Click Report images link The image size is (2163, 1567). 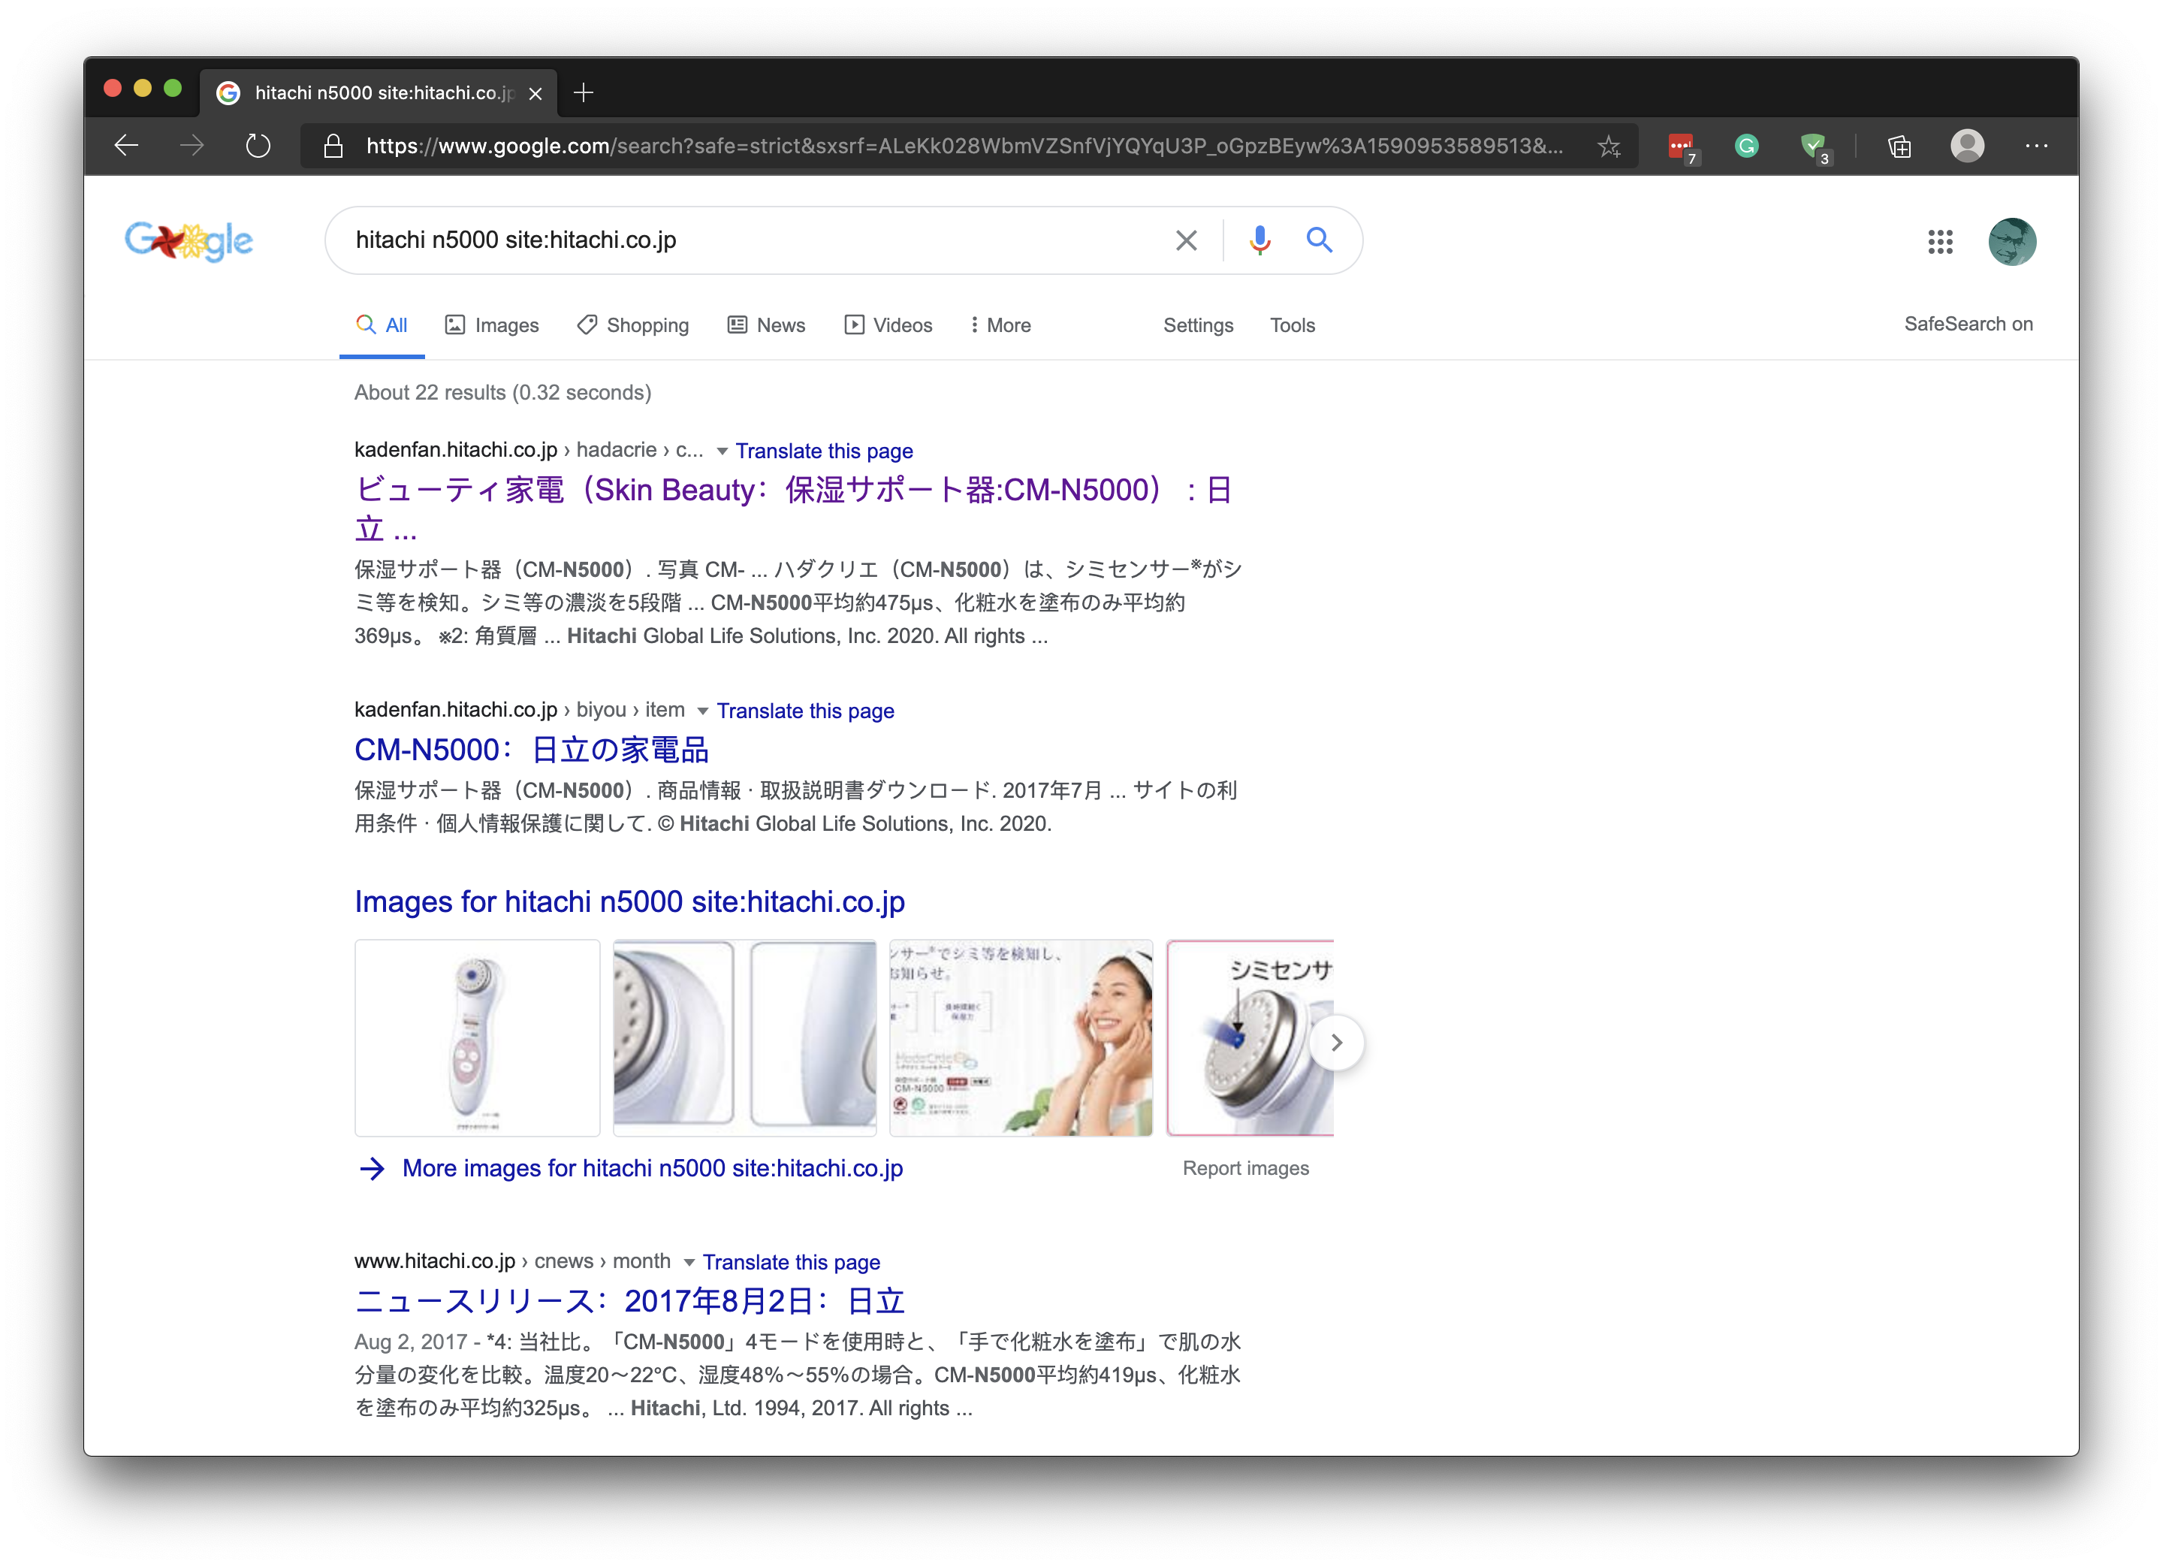coord(1245,1168)
